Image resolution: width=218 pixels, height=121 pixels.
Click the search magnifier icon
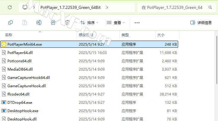tap(210, 7)
